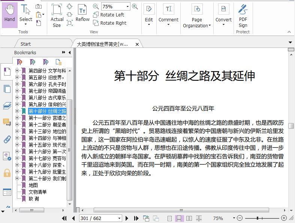Click the SnapShot camera icon
Image resolution: width=295 pixels, height=223 pixels.
click(x=39, y=6)
